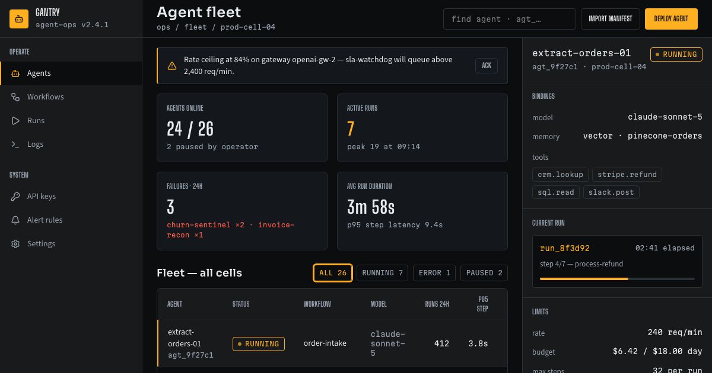Click the crm.lookup tool chip
This screenshot has height=373, width=712.
pyautogui.click(x=561, y=175)
